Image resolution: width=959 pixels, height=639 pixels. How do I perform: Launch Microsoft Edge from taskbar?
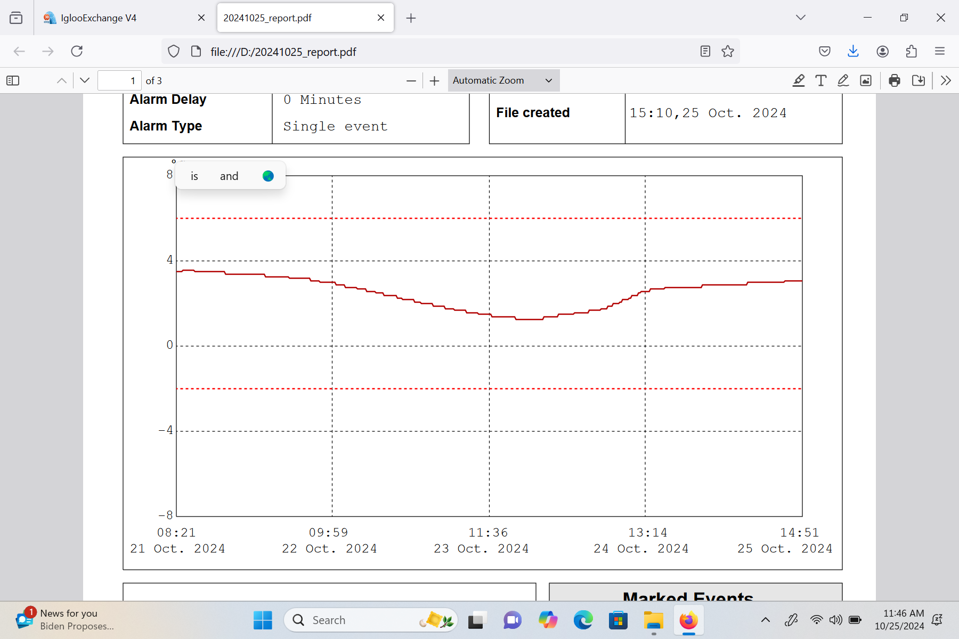583,620
